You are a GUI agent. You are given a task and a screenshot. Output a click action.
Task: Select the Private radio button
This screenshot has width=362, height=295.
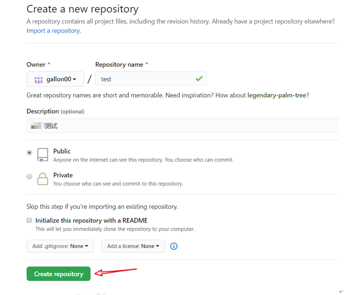click(x=29, y=177)
